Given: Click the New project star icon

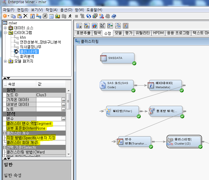Looking at the screenshot, I should click(5, 16).
